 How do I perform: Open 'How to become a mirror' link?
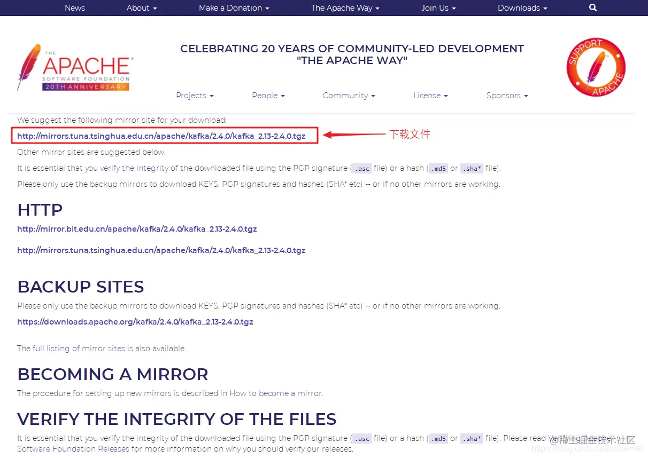click(275, 393)
